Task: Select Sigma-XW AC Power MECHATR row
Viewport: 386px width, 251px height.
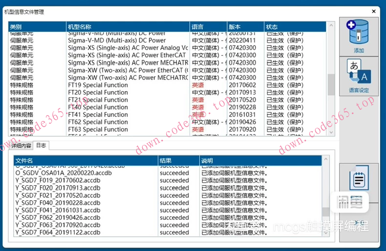Action: [x=167, y=77]
